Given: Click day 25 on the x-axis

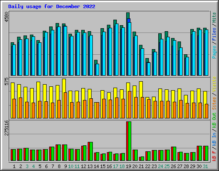Looking at the screenshot, I should 167,166.
